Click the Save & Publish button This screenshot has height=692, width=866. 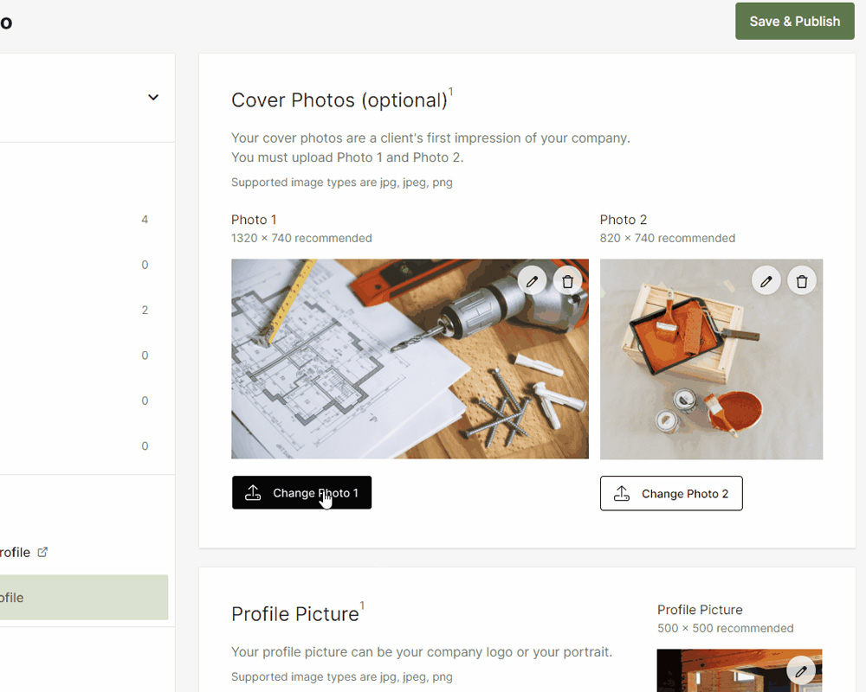coord(794,22)
